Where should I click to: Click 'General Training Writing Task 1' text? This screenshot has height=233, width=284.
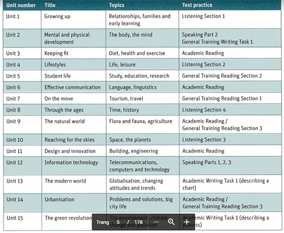(218, 42)
